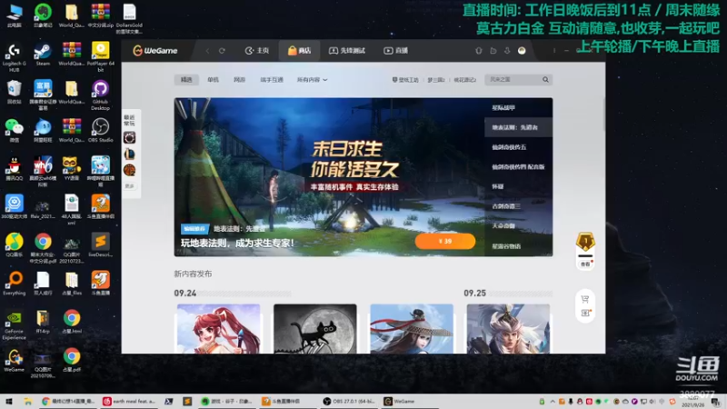Open the 桃花源记2 link
The width and height of the screenshot is (727, 409).
[465, 80]
